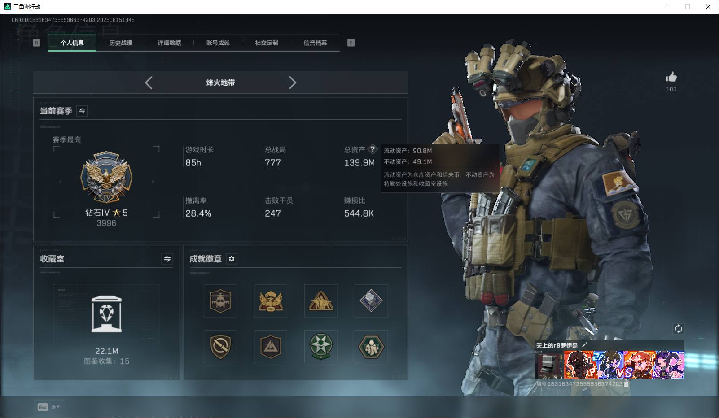Viewport: 719px width, 418px height.
Task: Open the collection room showcase icon
Action: pos(106,314)
